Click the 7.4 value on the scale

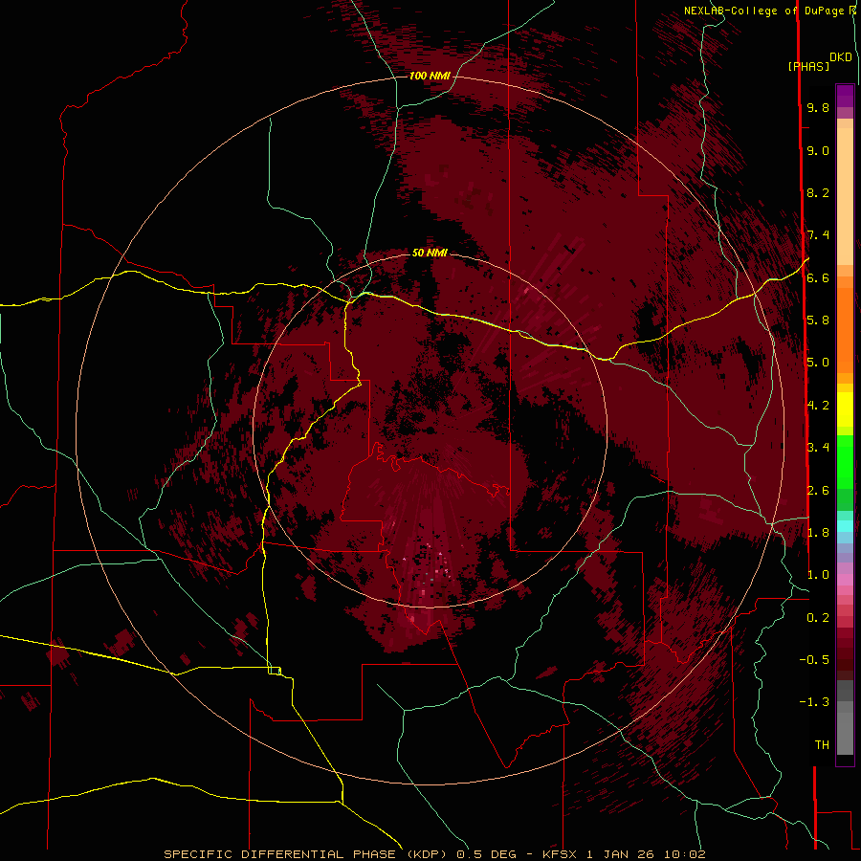(x=818, y=235)
